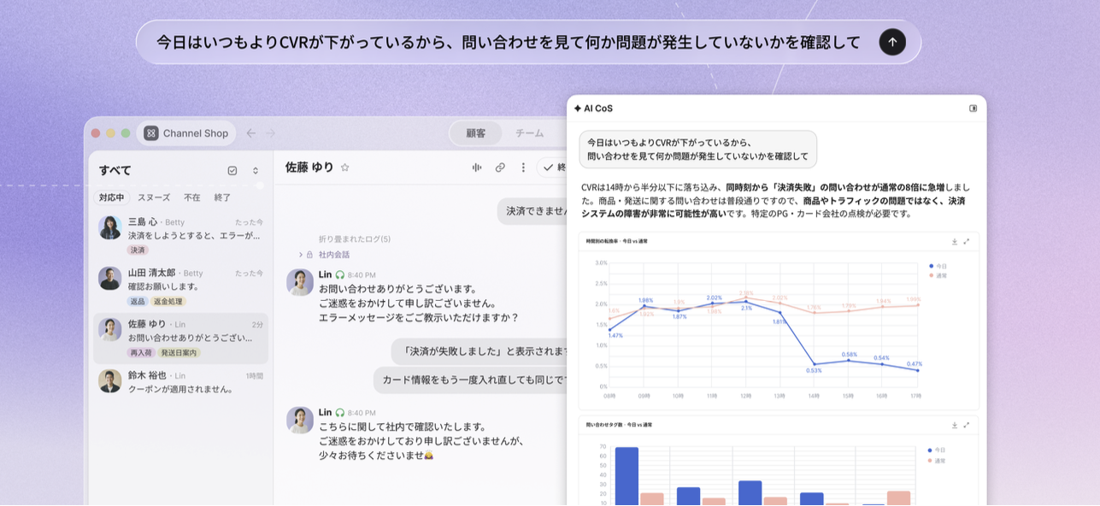Screen dimensions: 1100x506
Task: Click Lin's avatar on the second reply
Action: click(300, 420)
